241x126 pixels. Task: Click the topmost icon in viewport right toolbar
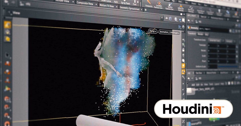183,40
